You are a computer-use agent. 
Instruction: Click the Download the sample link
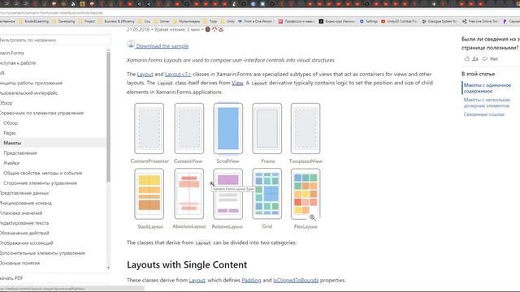162,46
